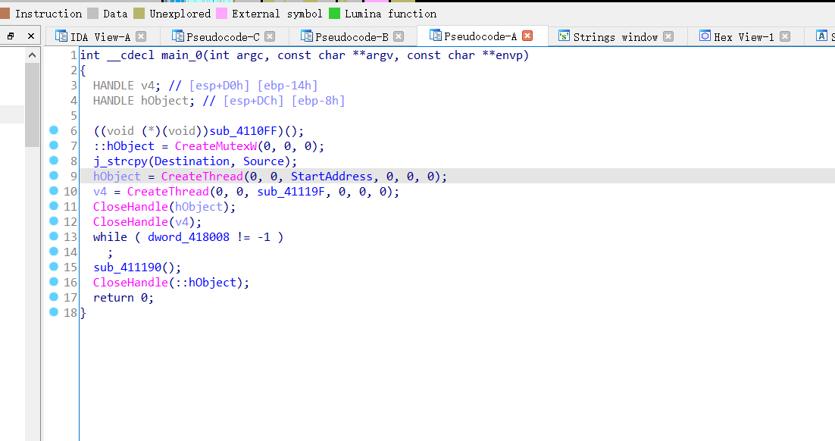Toggle the breakpoint dot on line 9
This screenshot has width=835, height=441.
[x=54, y=176]
